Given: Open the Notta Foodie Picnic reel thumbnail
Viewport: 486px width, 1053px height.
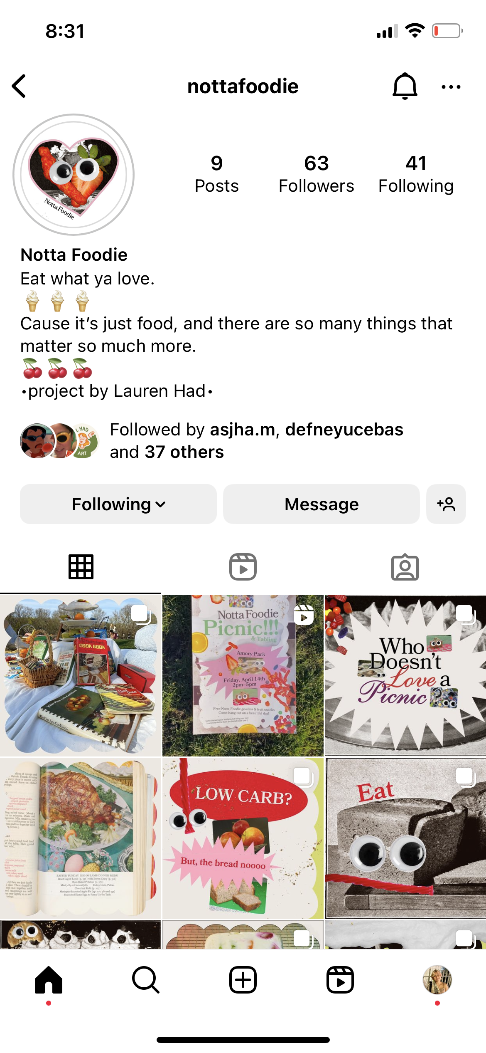Looking at the screenshot, I should (243, 675).
